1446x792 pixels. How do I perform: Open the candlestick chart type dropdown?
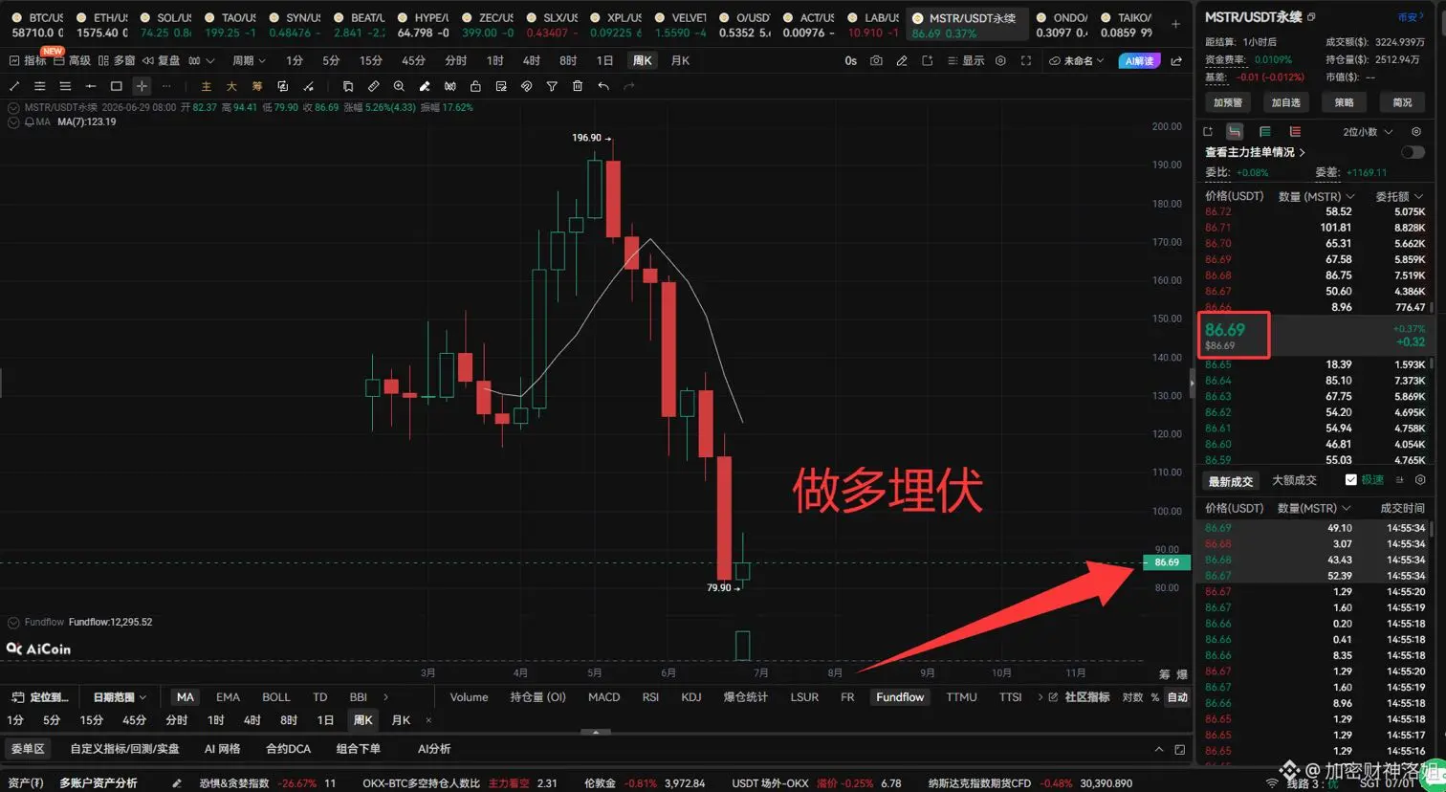click(200, 60)
